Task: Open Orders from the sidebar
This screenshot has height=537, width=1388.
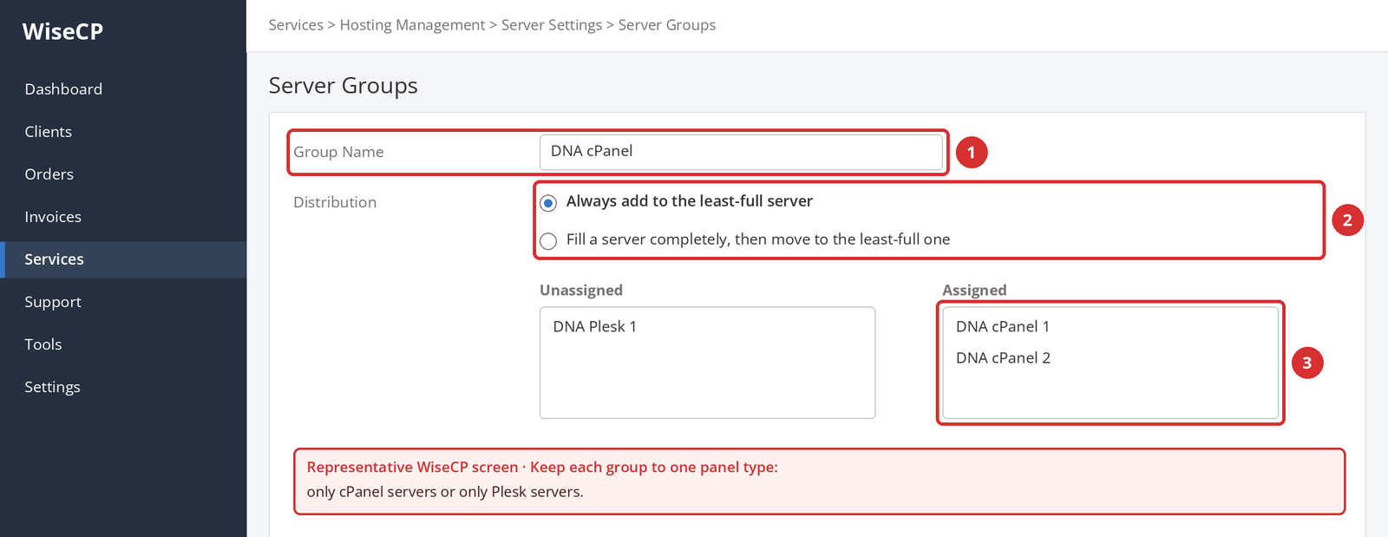Action: [x=49, y=174]
